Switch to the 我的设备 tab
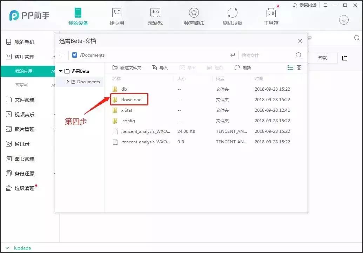Image resolution: width=363 pixels, height=253 pixels. [x=78, y=16]
